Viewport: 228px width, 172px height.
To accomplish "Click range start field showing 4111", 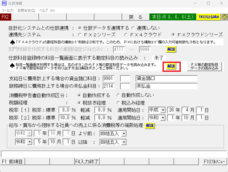I will coord(119,49).
